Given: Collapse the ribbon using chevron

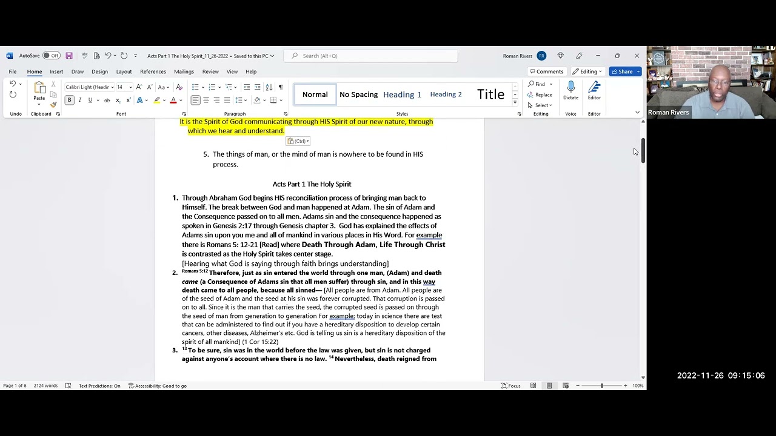Looking at the screenshot, I should click(637, 113).
